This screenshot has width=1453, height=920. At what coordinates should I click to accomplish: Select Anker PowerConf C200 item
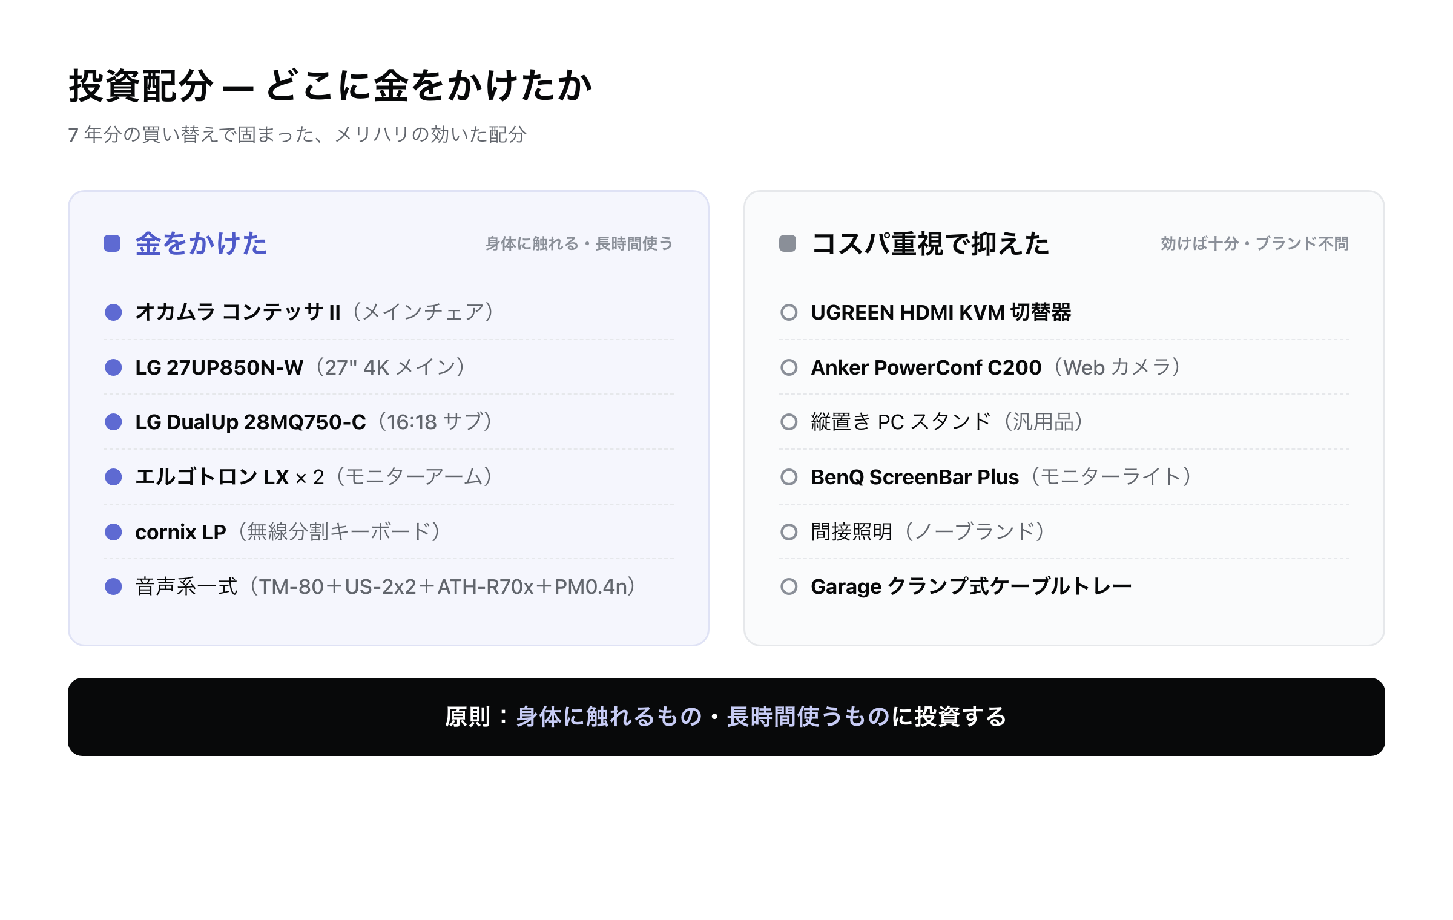pyautogui.click(x=996, y=367)
